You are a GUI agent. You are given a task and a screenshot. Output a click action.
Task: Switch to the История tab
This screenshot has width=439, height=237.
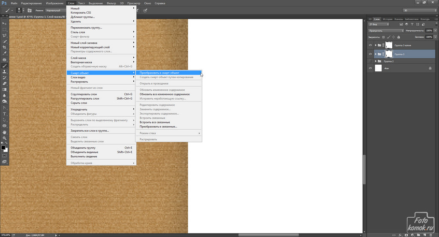point(387,19)
